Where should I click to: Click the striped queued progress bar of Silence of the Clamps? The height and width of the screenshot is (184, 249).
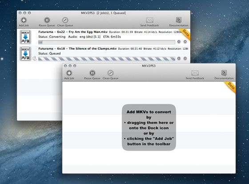[x=107, y=59]
